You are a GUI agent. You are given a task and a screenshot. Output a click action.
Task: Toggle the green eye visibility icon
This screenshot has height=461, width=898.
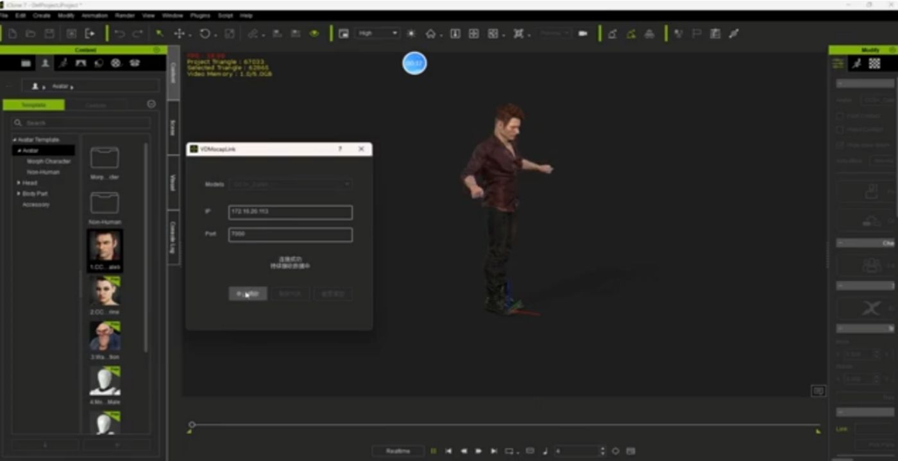pos(314,33)
